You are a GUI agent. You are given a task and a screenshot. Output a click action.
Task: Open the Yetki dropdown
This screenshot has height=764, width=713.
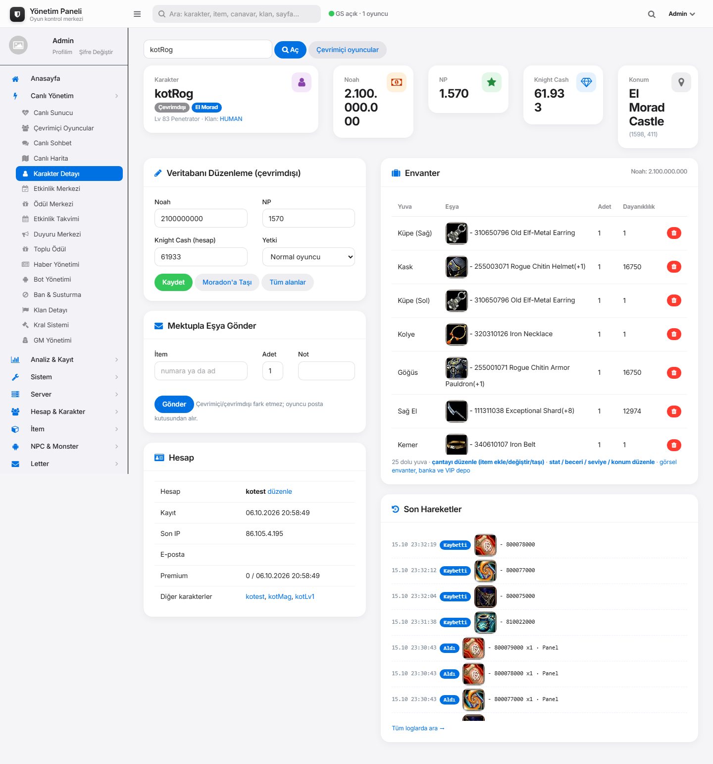tap(308, 257)
